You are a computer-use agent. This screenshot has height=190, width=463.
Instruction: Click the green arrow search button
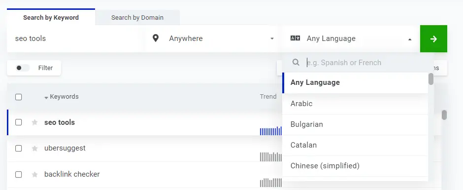click(x=433, y=39)
